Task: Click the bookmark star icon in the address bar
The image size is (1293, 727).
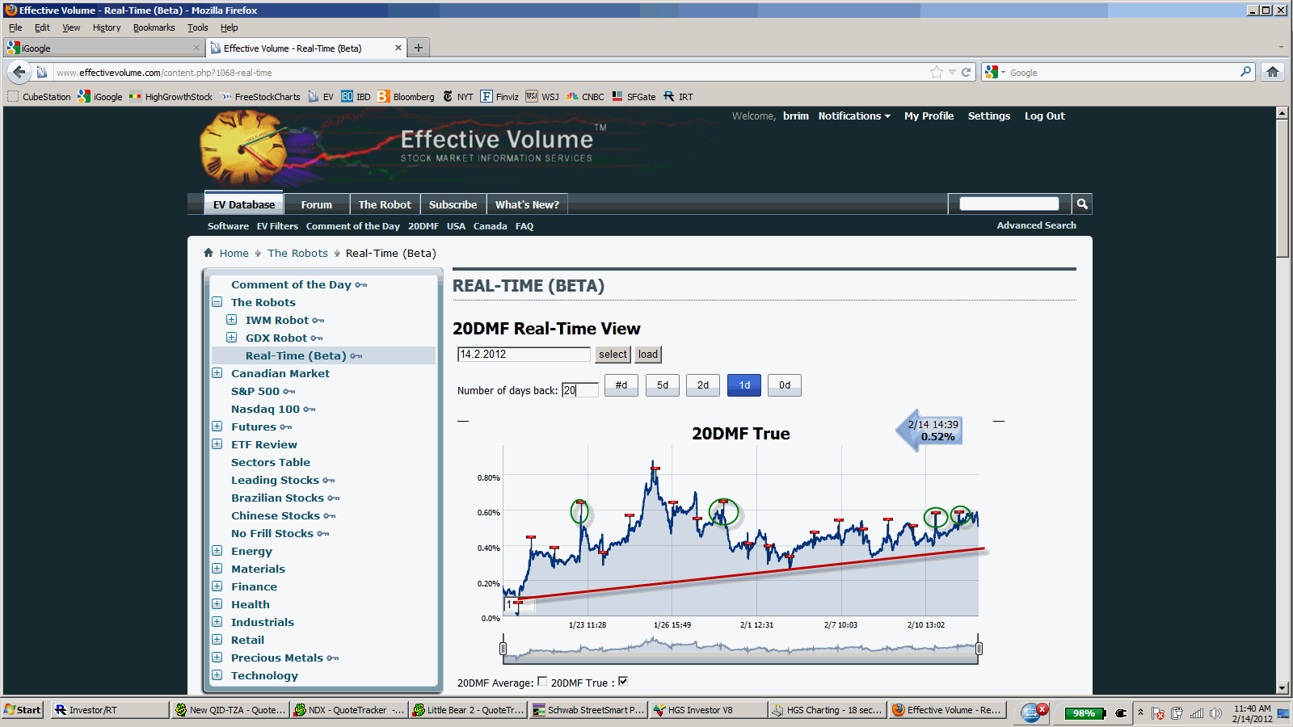Action: (x=937, y=72)
